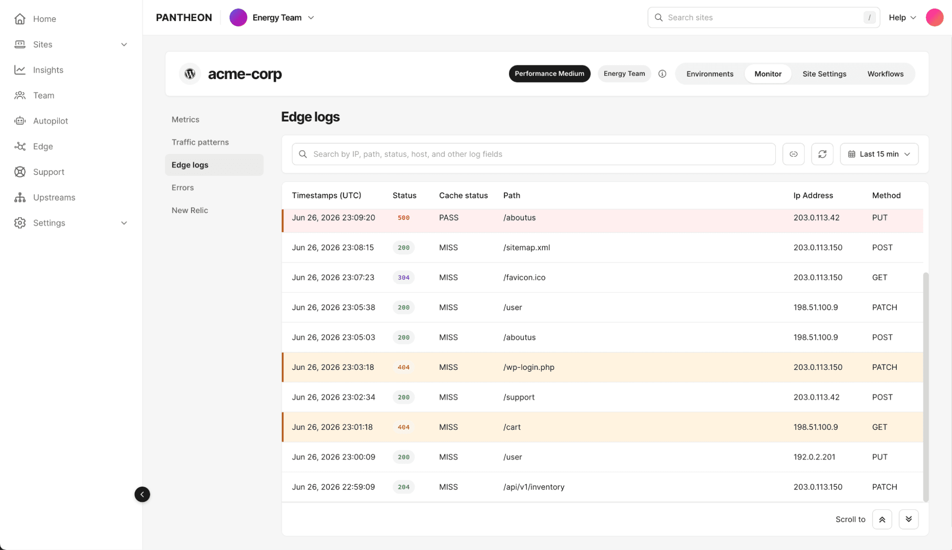Open the Help dropdown
The image size is (952, 550).
pos(902,18)
